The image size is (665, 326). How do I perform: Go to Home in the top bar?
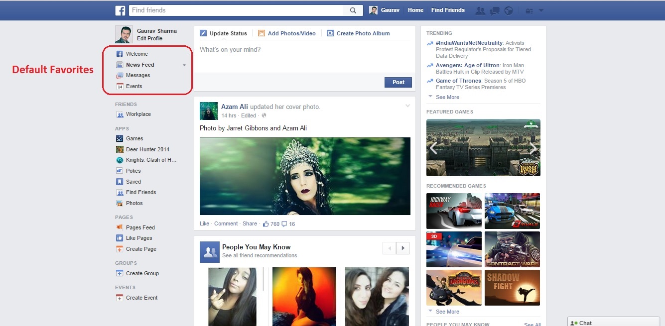415,10
